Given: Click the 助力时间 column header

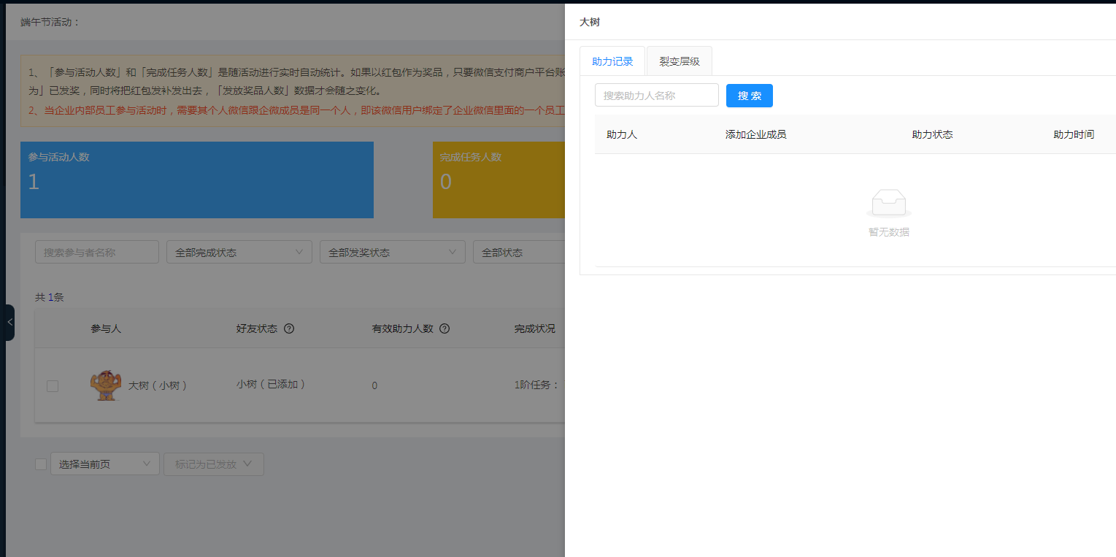Looking at the screenshot, I should coord(1074,134).
